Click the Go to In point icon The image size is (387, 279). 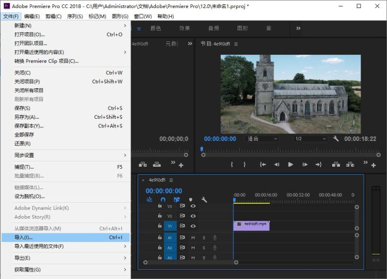(x=263, y=165)
